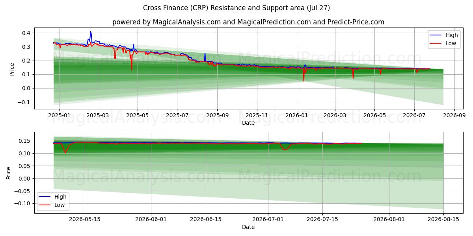The image size is (473, 236).
Task: Click the '2026-01' x-axis label in the top chart
Action: click(296, 116)
